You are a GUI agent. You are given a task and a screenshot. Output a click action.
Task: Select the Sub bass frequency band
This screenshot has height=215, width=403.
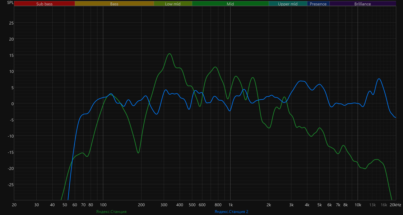coord(45,4)
